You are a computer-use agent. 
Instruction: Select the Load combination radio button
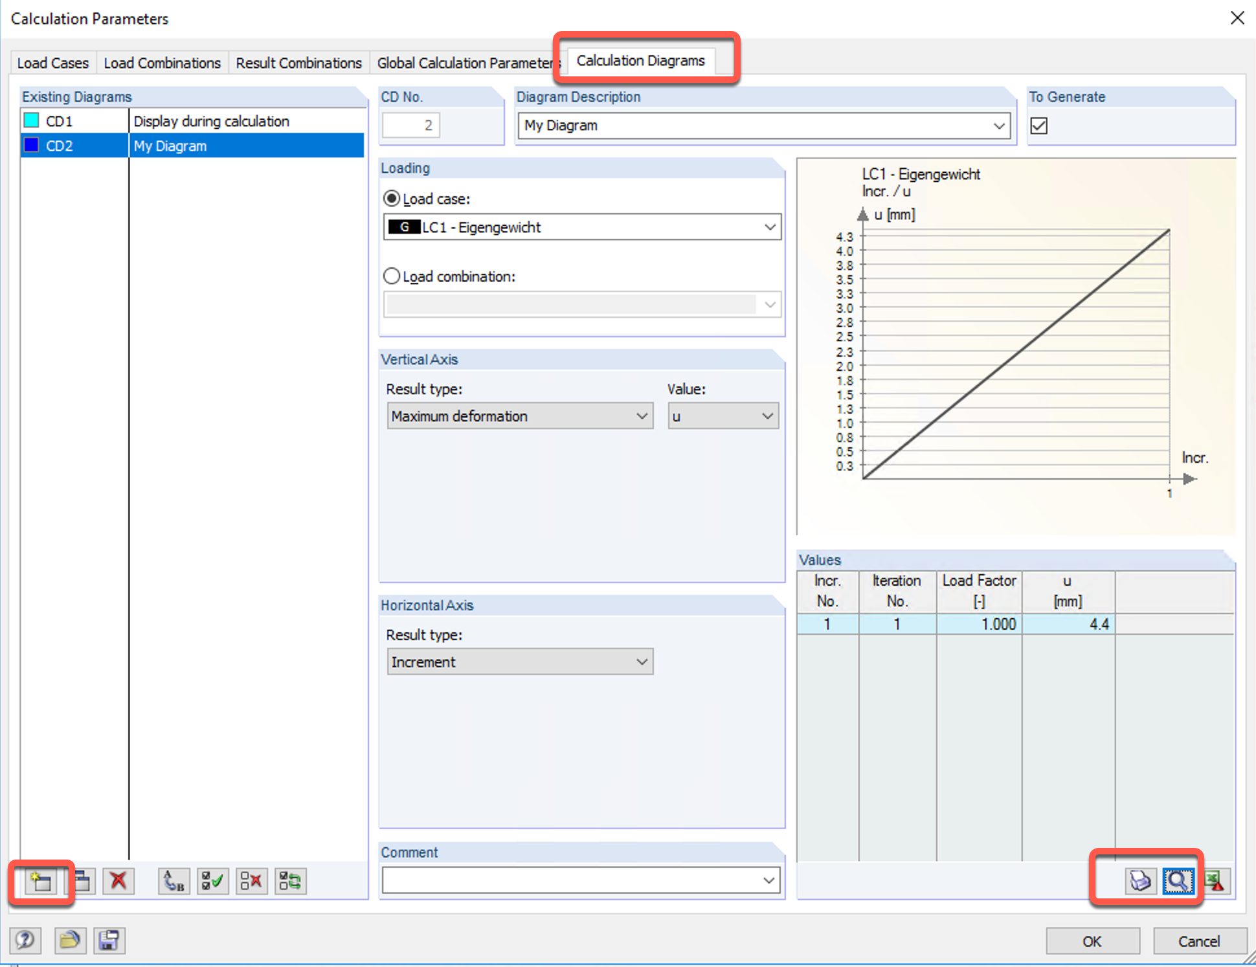click(x=392, y=276)
